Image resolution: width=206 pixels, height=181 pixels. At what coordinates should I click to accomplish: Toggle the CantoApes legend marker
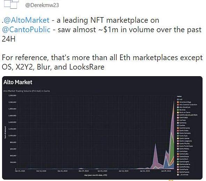(178, 151)
